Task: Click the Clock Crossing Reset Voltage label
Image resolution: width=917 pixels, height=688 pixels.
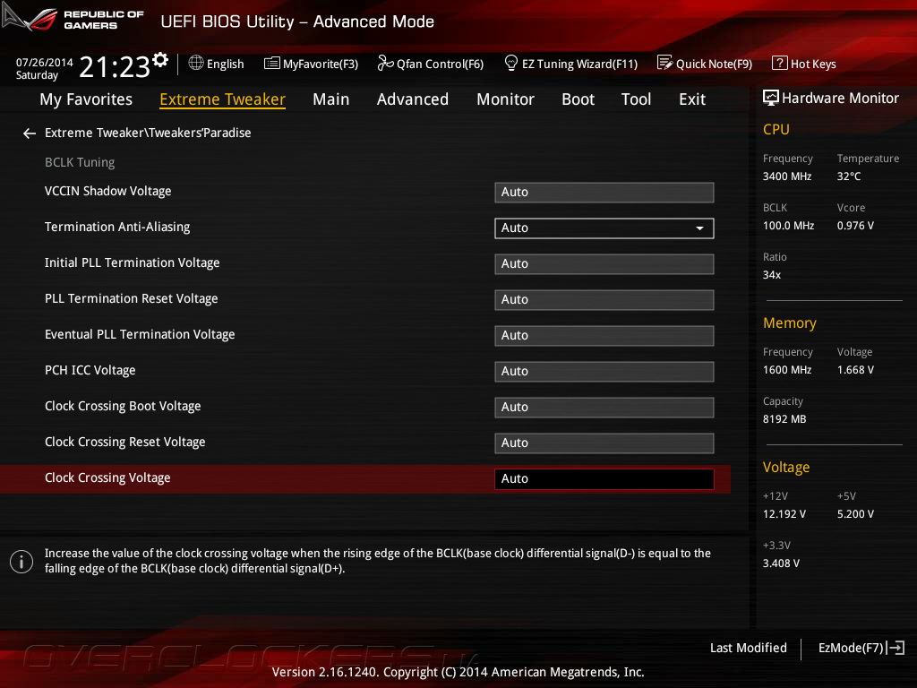Action: click(125, 442)
